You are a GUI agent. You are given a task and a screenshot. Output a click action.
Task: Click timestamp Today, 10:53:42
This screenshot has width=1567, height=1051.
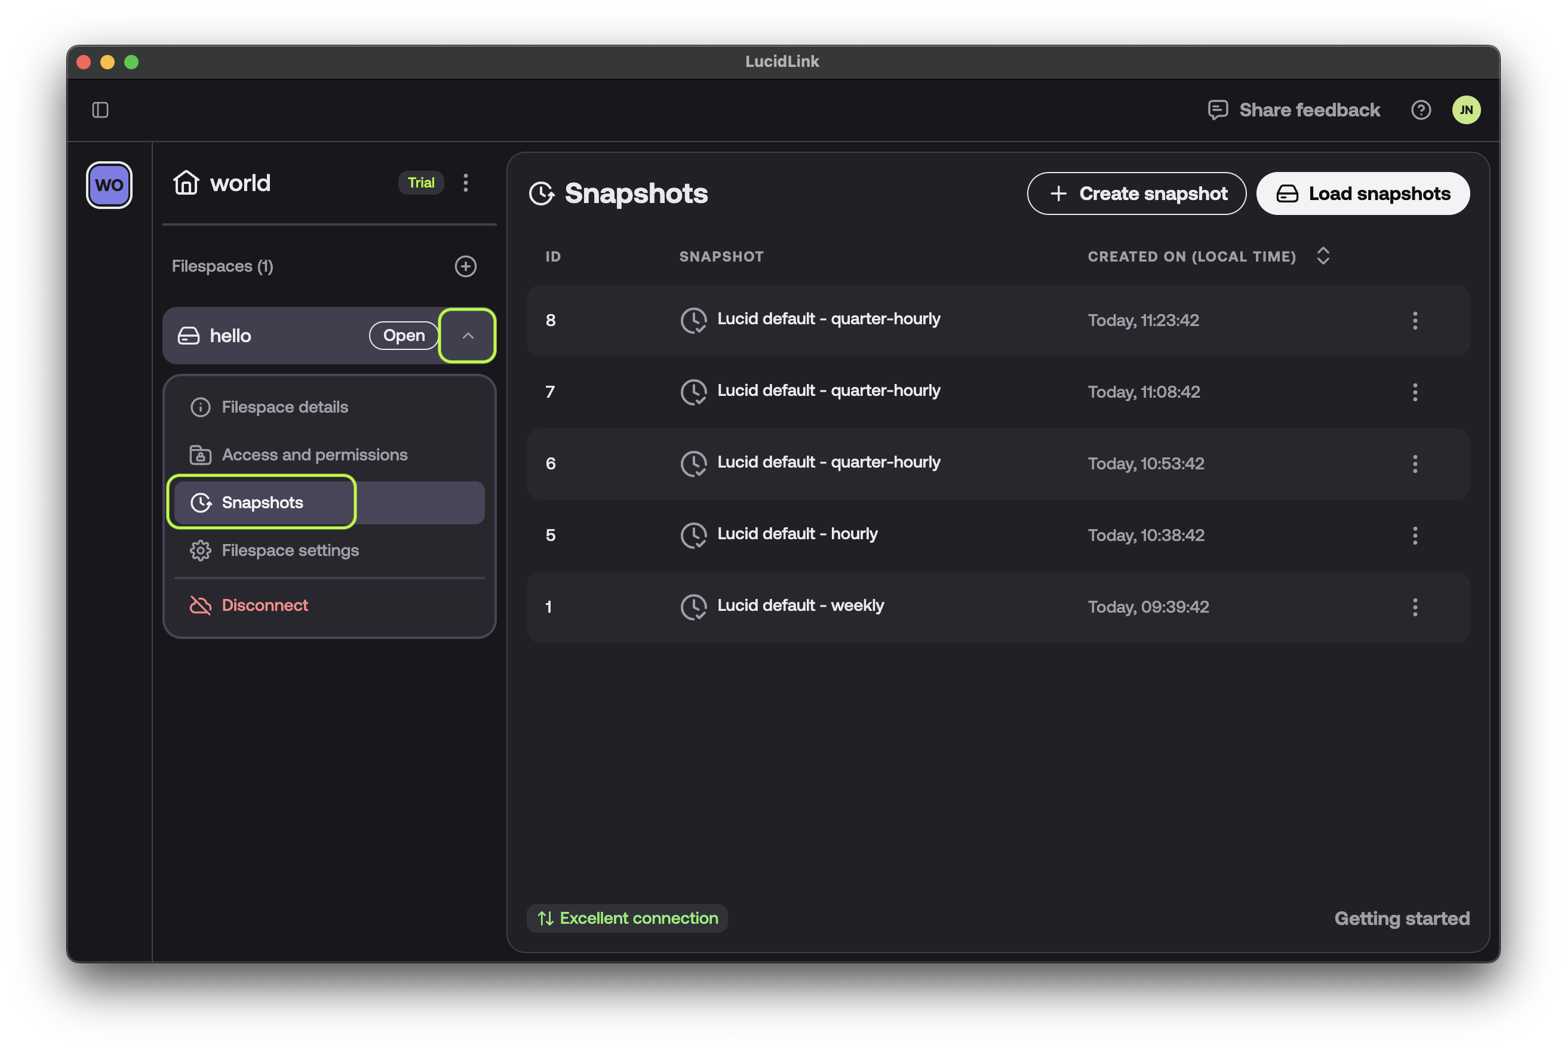1145,464
